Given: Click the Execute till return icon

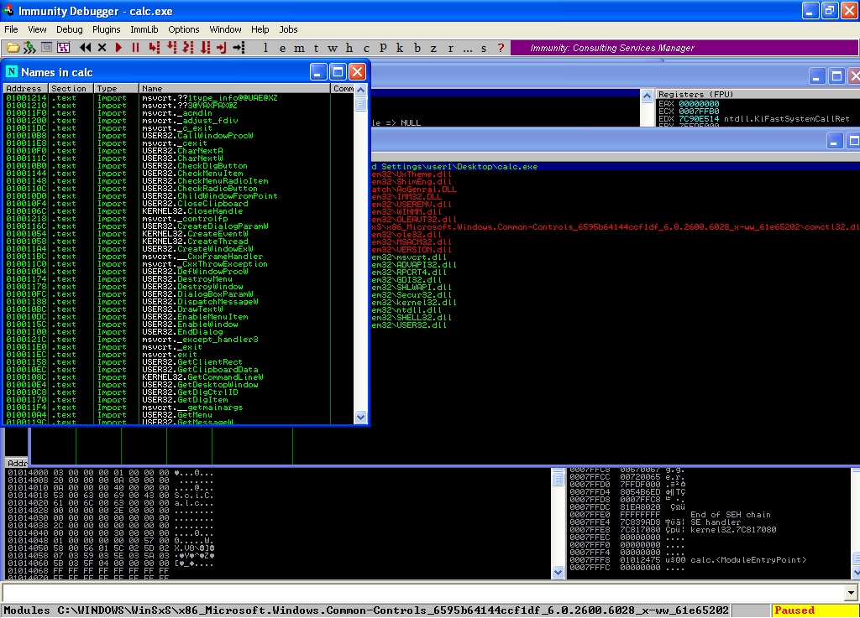Looking at the screenshot, I should 222,48.
